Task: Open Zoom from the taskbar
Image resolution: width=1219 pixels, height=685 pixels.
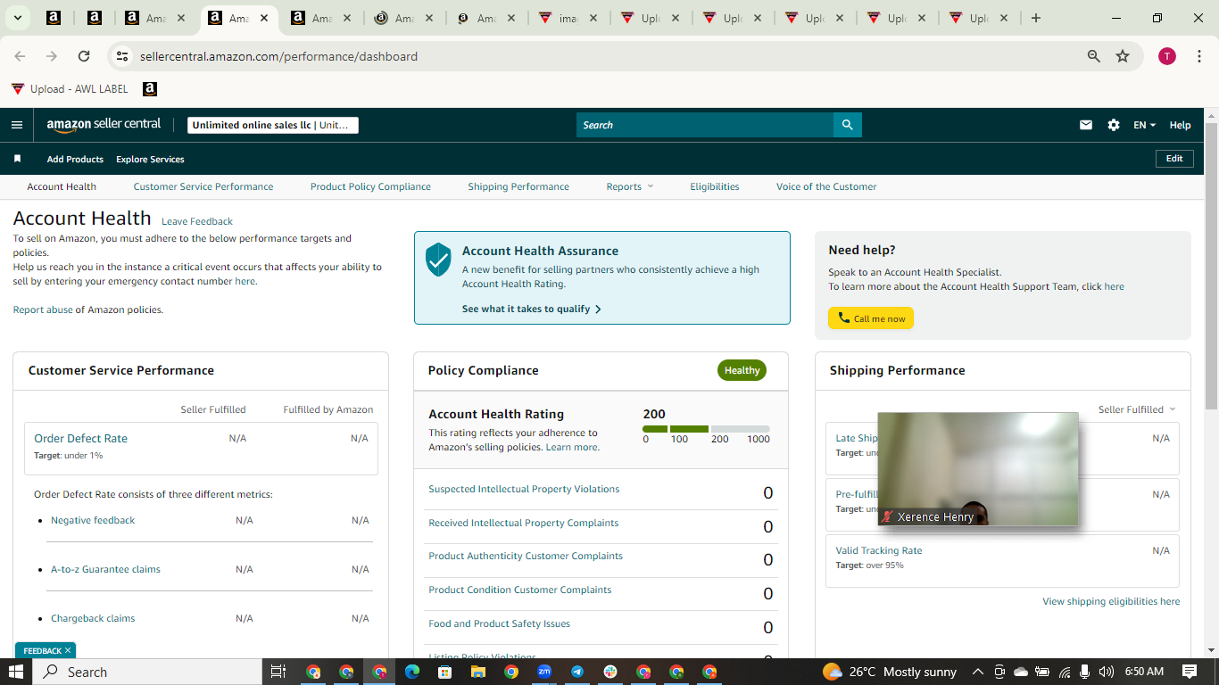Action: [x=544, y=672]
